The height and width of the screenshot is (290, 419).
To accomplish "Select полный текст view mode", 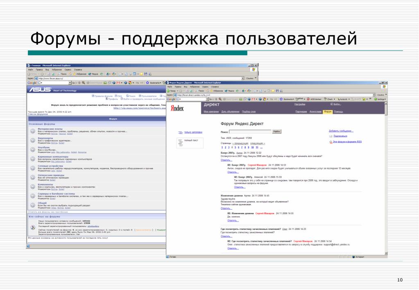I will coord(190,143).
